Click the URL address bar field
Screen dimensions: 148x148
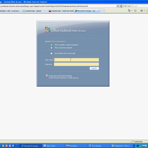pos(58,6)
